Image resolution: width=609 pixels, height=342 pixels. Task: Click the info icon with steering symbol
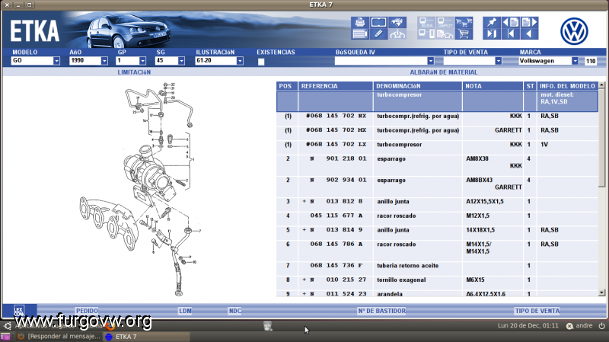pyautogui.click(x=397, y=34)
